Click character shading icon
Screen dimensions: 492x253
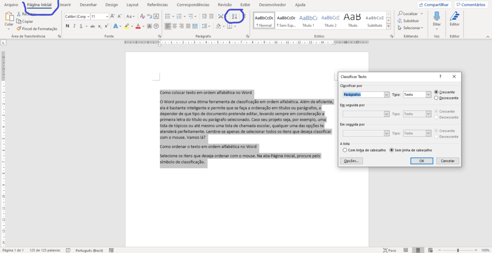pyautogui.click(x=149, y=26)
